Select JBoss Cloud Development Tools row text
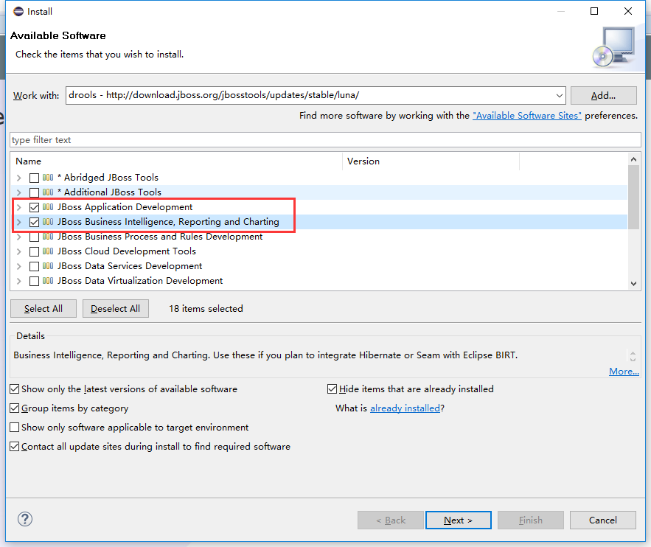This screenshot has width=651, height=547. [x=127, y=251]
